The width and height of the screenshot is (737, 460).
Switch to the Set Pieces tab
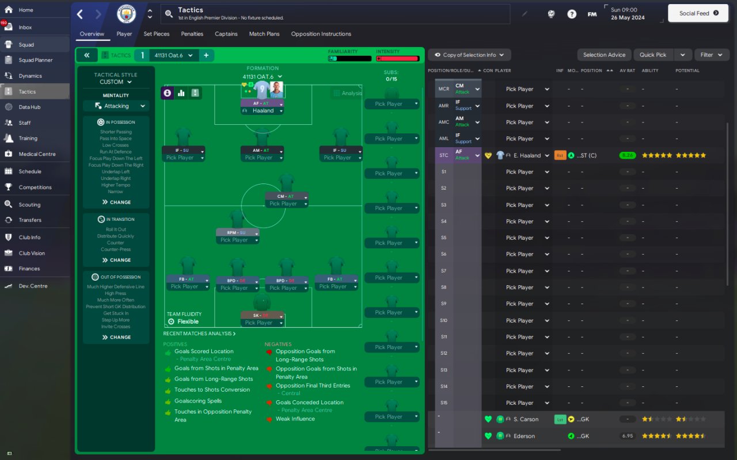coord(156,34)
